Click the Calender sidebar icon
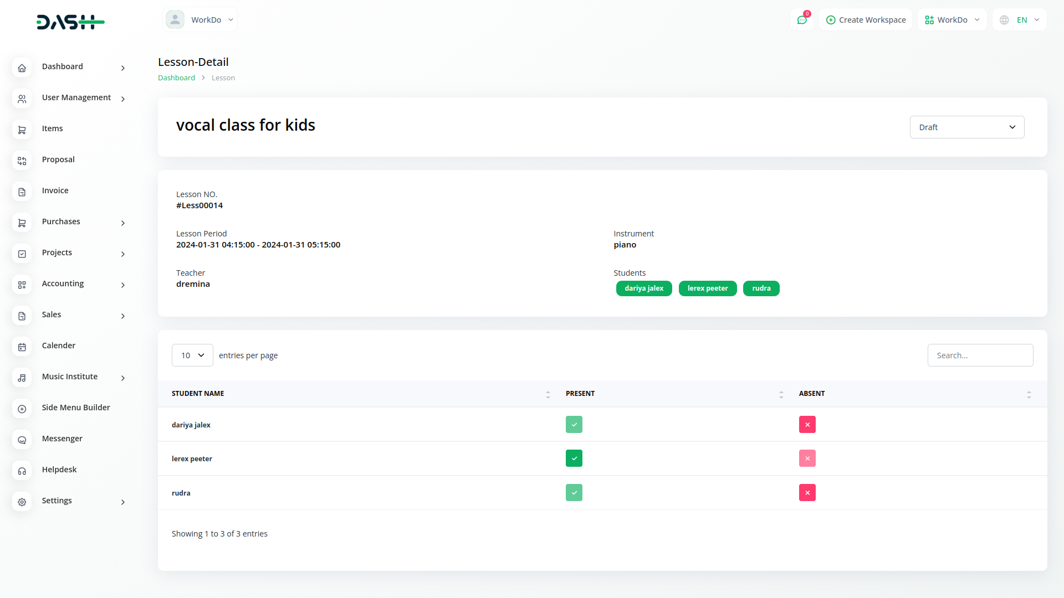The width and height of the screenshot is (1064, 598). pos(22,347)
